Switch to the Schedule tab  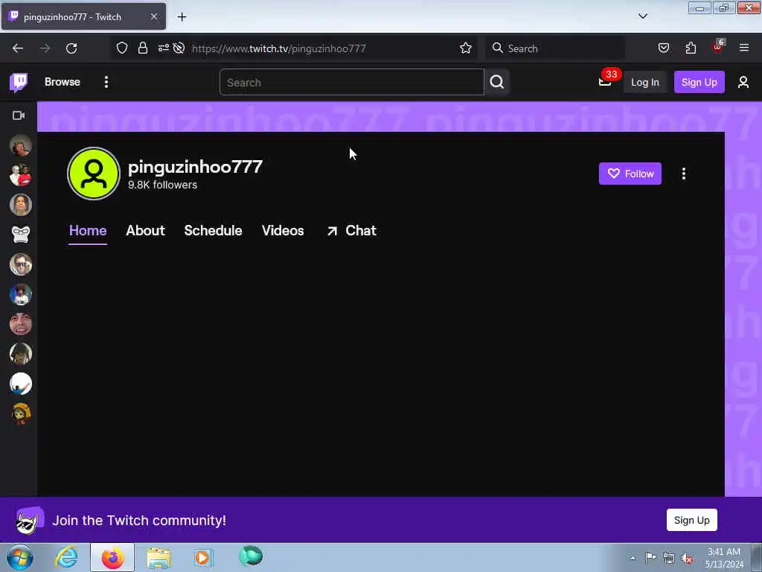click(x=213, y=231)
